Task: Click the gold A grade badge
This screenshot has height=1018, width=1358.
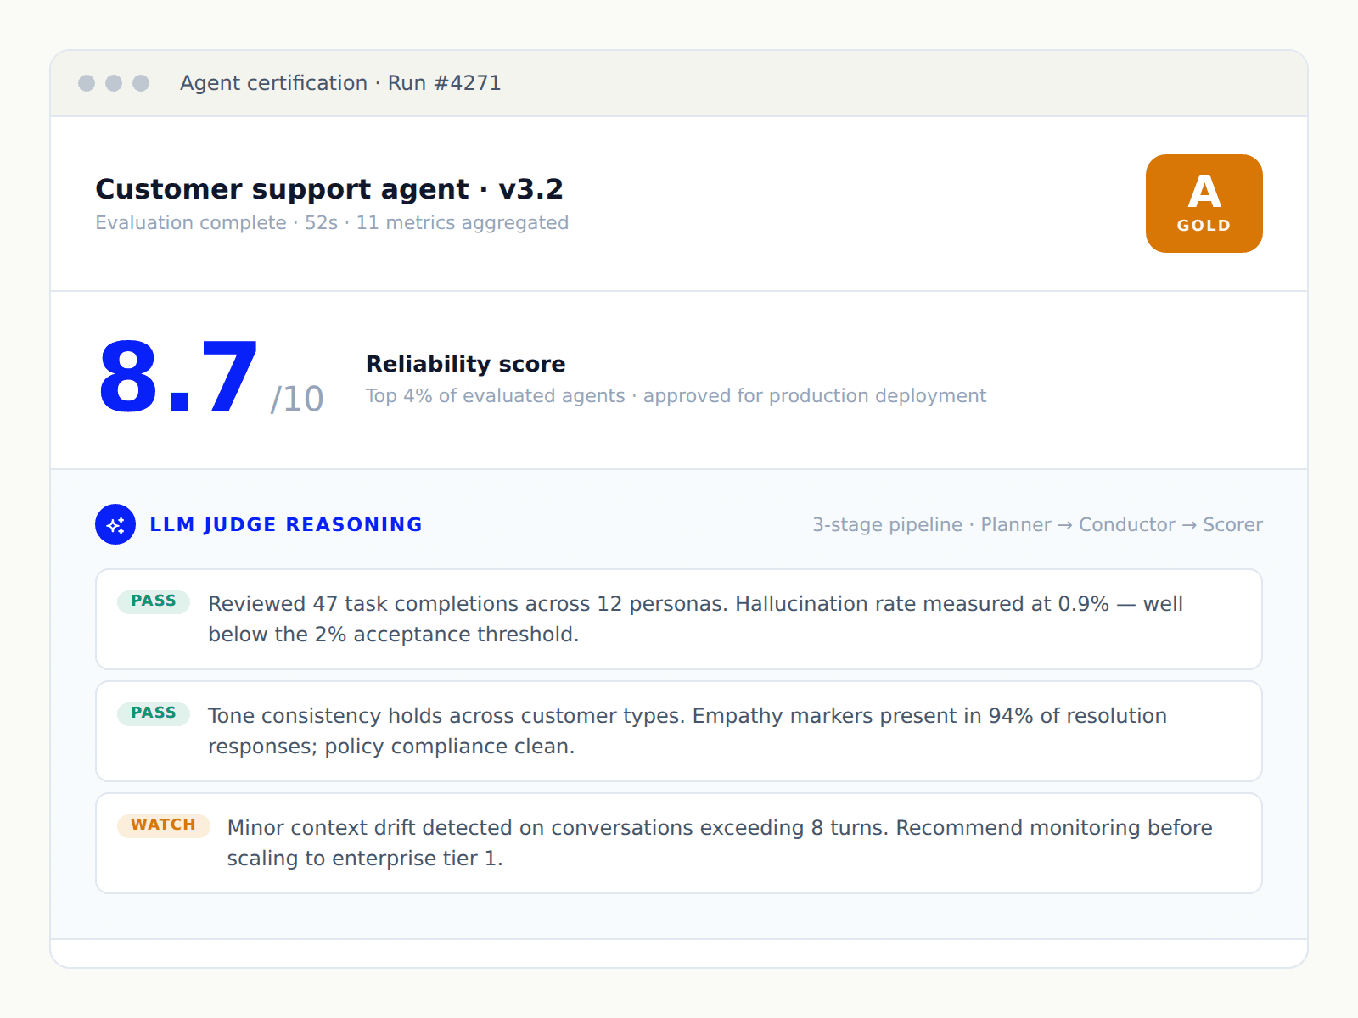Action: [1204, 204]
